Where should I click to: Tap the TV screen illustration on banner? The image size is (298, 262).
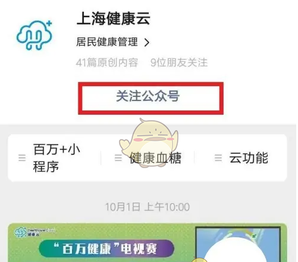click(238, 244)
